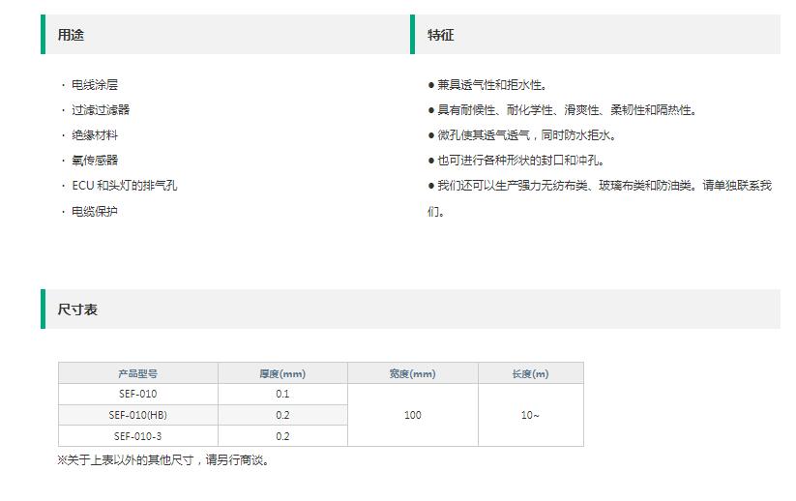The image size is (796, 501).
Task: Select the 电线涂层 list item
Action: click(x=95, y=85)
